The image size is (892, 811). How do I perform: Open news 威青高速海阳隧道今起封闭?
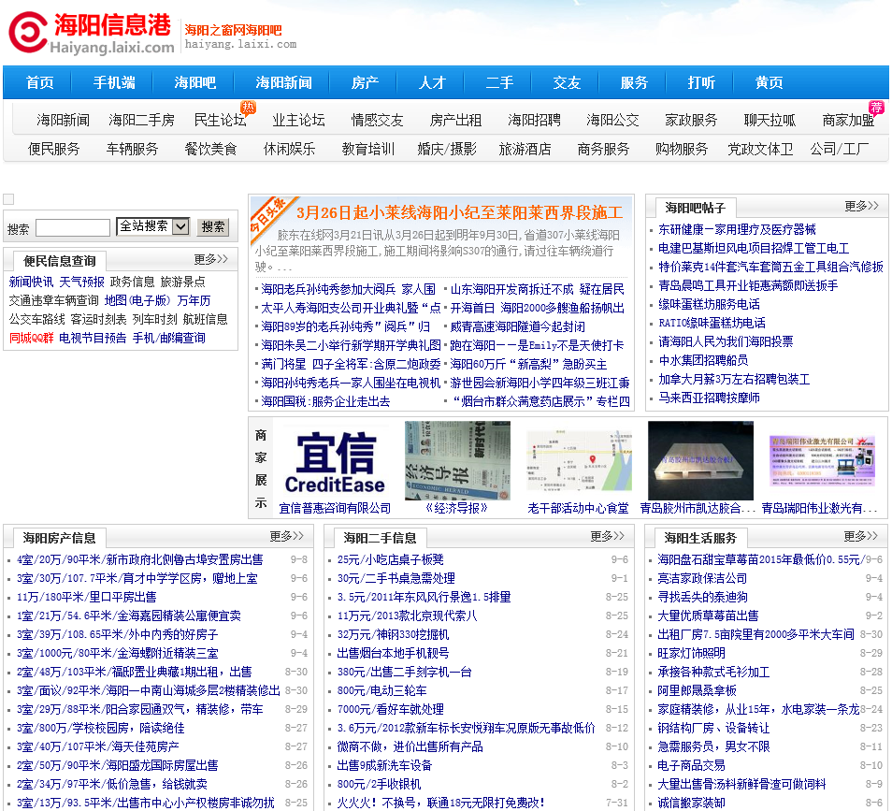coord(518,326)
